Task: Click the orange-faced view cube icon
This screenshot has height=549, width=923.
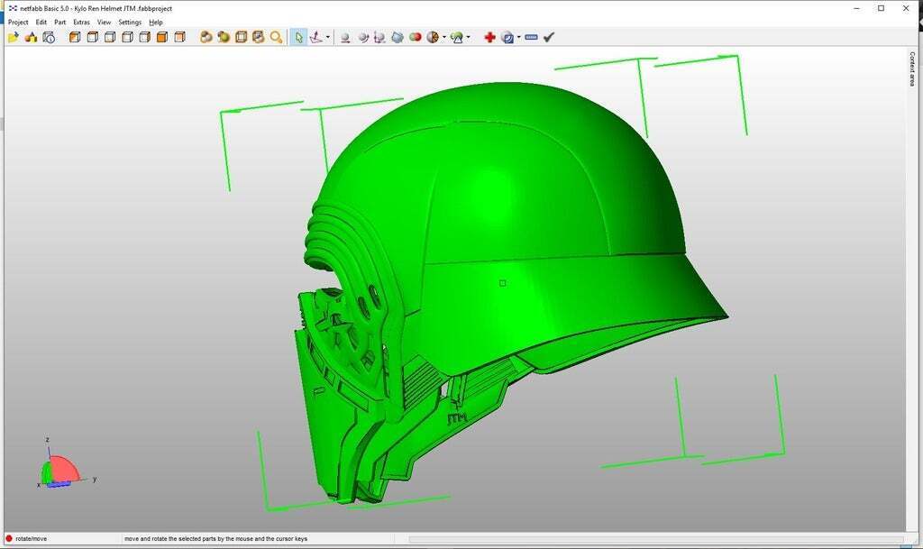Action: (x=162, y=38)
